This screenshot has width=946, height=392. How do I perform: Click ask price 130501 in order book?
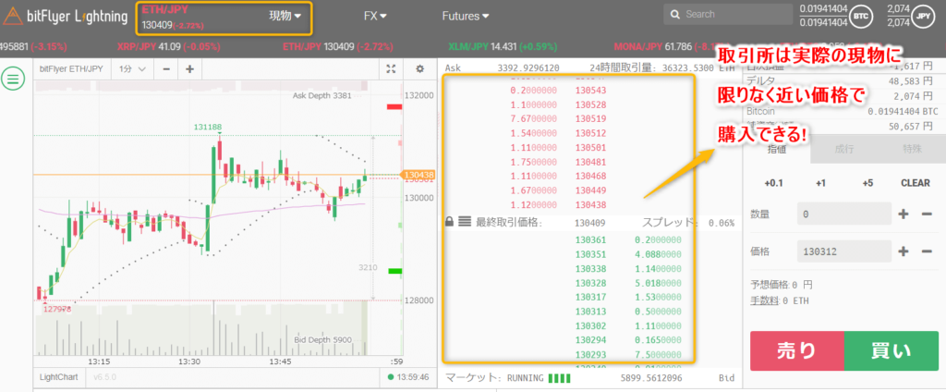coord(590,148)
